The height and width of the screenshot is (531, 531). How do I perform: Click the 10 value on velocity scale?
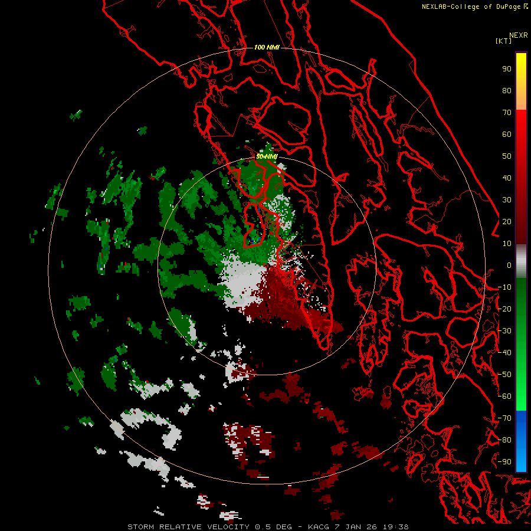tap(507, 244)
